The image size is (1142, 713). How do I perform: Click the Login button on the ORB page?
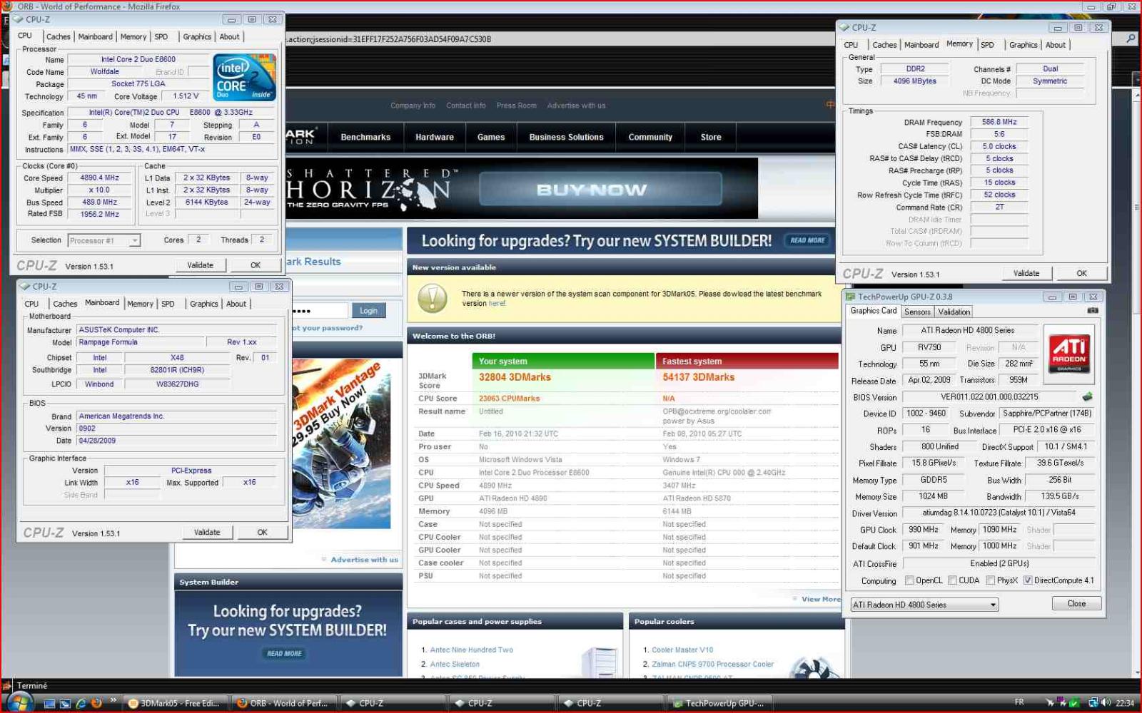[368, 311]
